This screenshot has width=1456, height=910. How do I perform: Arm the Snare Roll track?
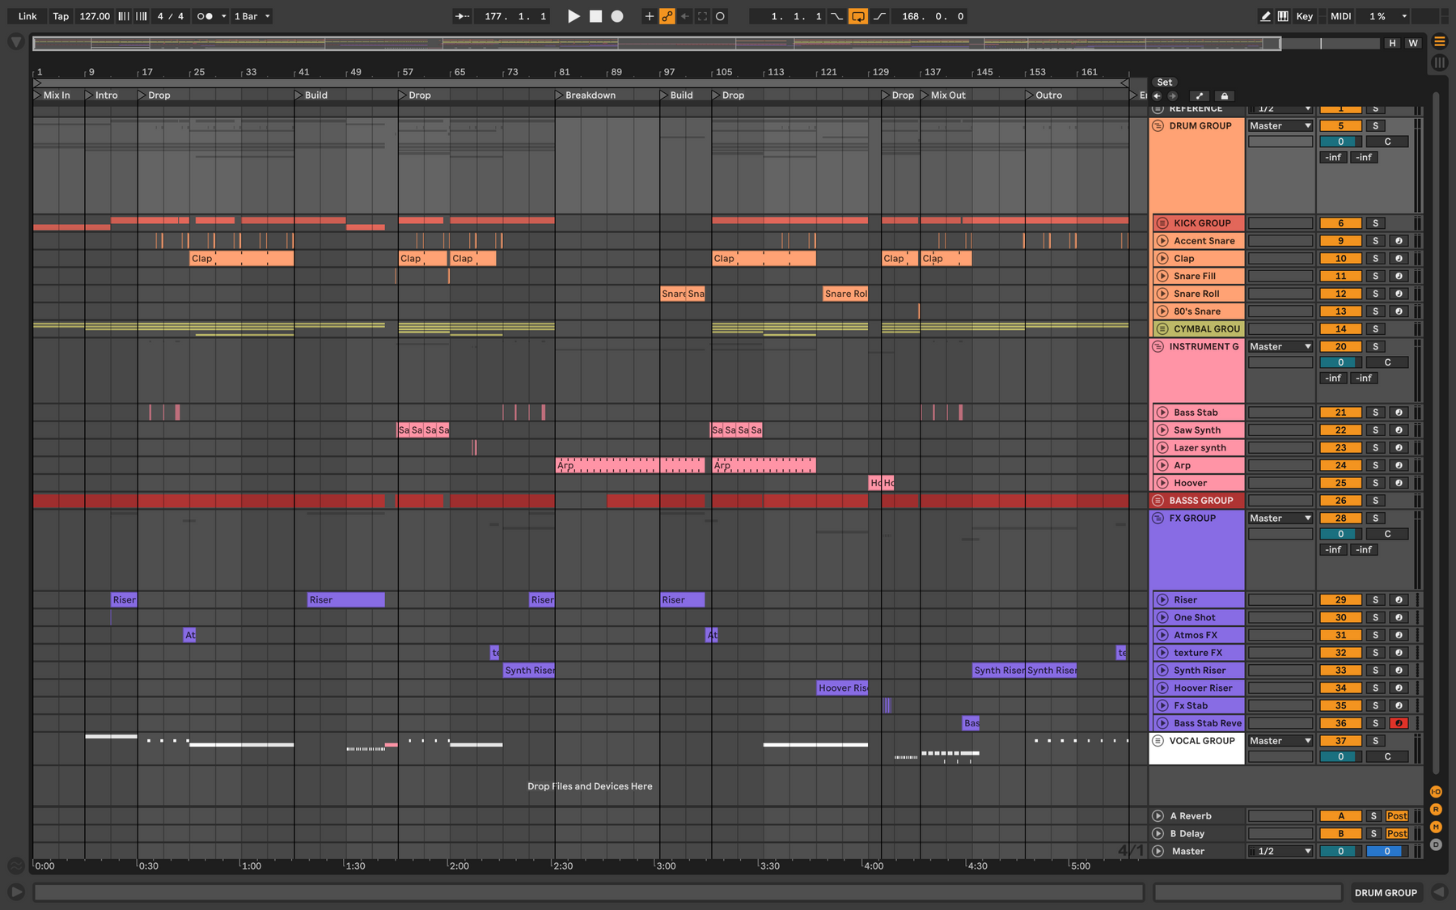point(1399,294)
